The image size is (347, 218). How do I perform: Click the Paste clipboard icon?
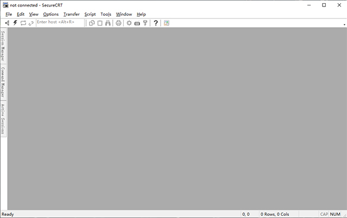point(100,23)
